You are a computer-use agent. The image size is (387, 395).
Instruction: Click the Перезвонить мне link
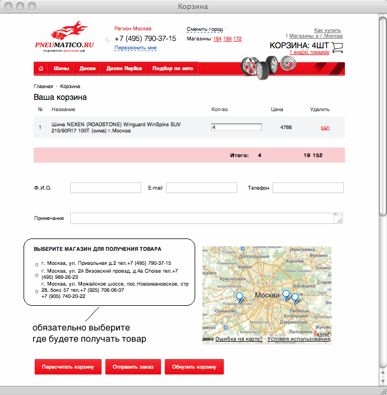136,48
